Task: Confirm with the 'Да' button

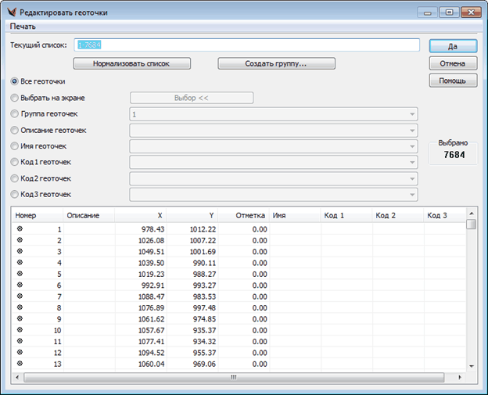Action: coord(453,46)
